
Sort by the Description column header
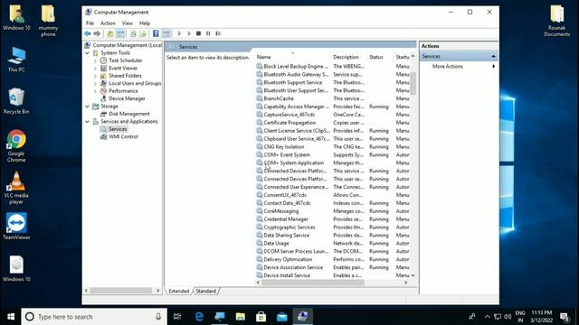click(x=349, y=57)
